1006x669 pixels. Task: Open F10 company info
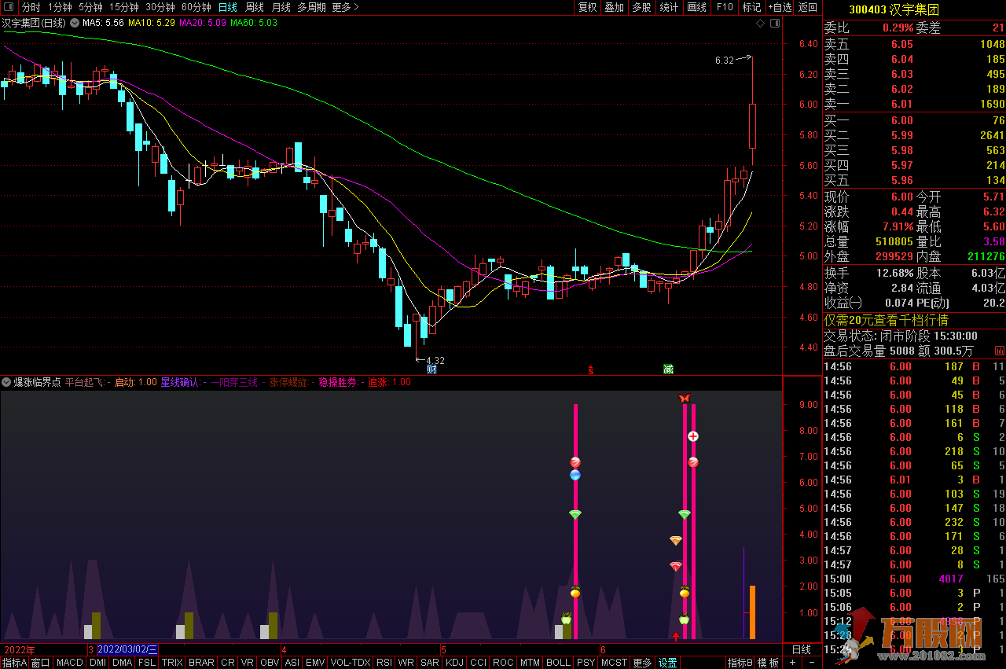point(725,7)
